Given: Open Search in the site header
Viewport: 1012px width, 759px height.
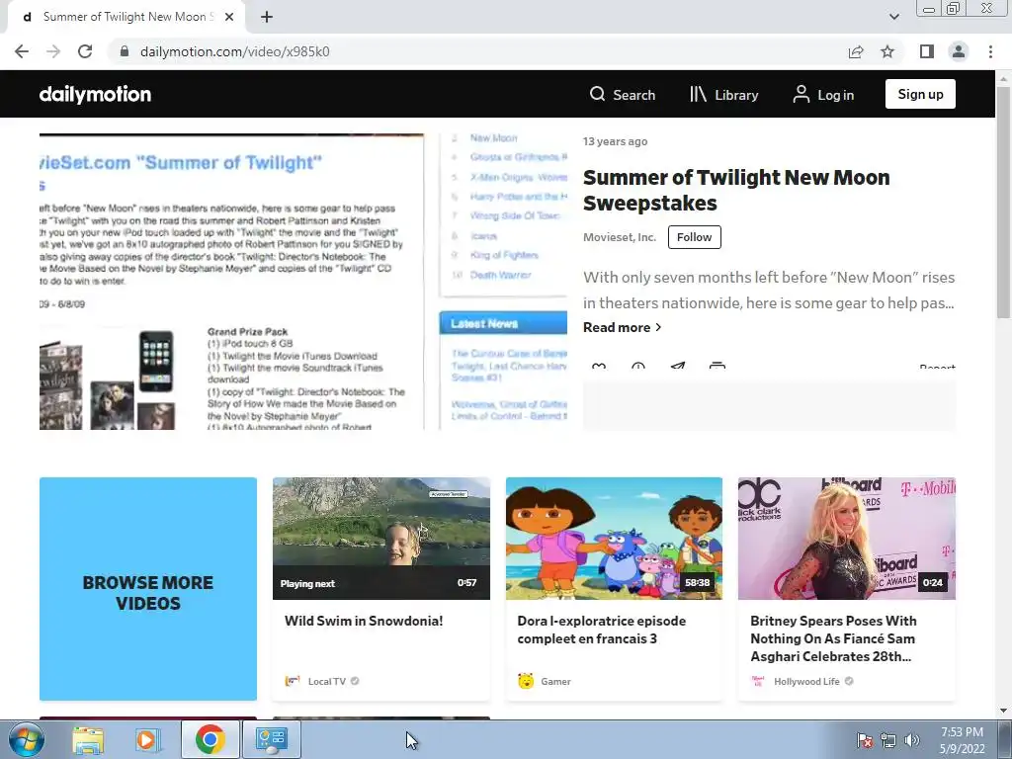Looking at the screenshot, I should pyautogui.click(x=623, y=95).
